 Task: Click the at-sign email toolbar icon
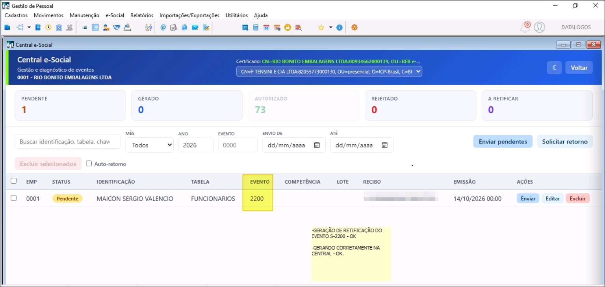[163, 28]
